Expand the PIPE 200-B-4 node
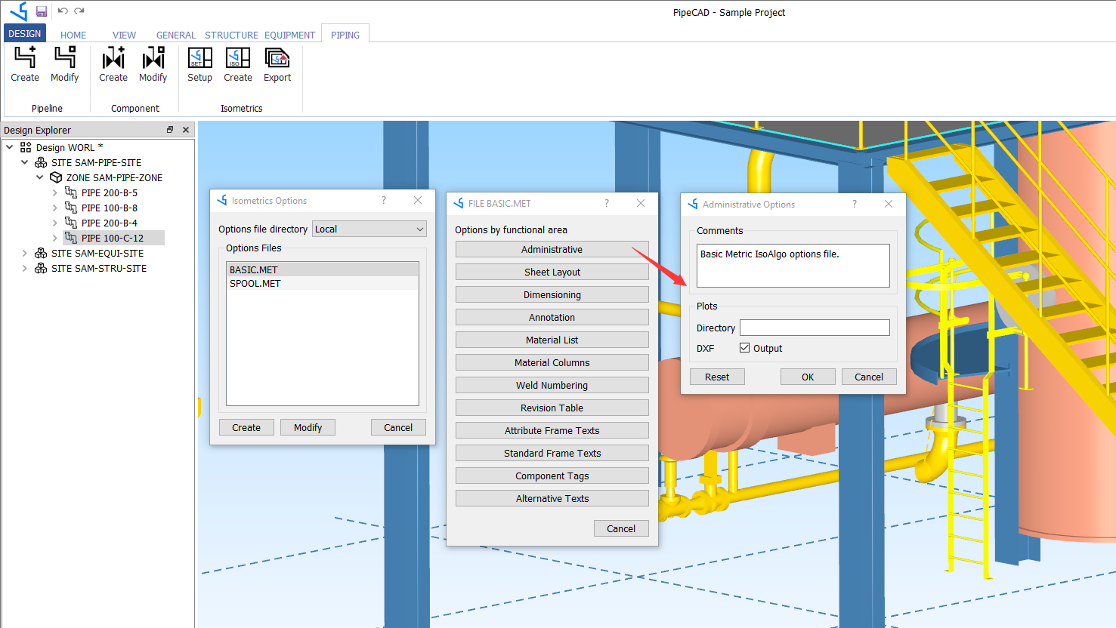 click(55, 223)
